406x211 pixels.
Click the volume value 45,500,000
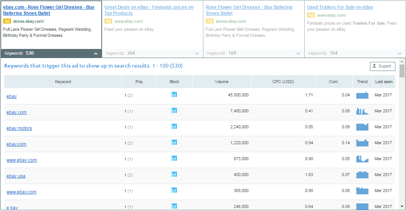point(238,95)
